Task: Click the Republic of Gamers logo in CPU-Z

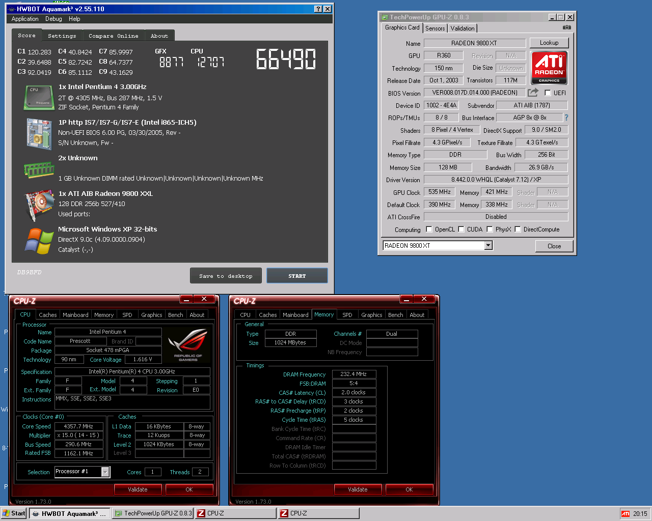Action: [188, 345]
